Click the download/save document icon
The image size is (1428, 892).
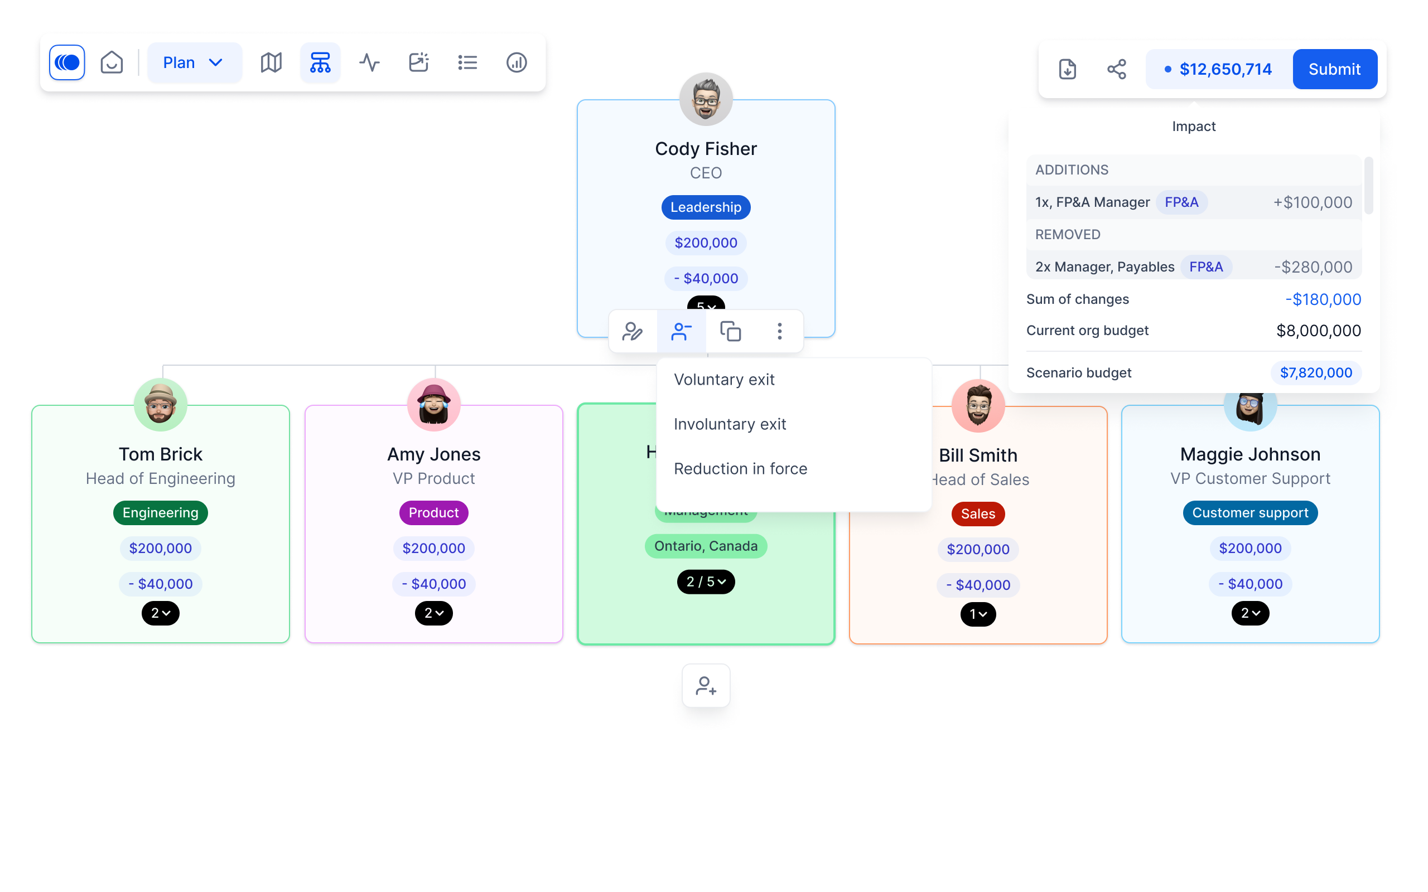[x=1067, y=69]
